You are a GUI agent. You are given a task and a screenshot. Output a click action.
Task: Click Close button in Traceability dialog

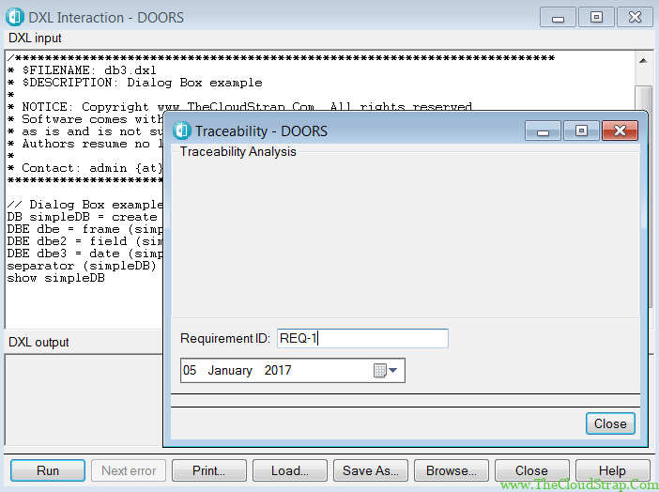610,423
